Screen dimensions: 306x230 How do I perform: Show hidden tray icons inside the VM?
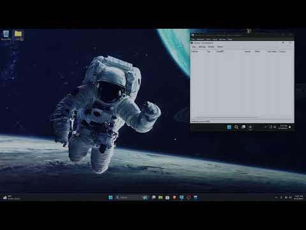tap(266, 127)
